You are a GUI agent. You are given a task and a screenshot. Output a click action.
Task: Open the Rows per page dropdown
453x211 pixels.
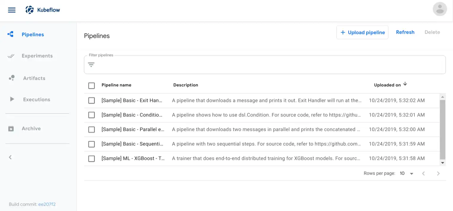[406, 173]
